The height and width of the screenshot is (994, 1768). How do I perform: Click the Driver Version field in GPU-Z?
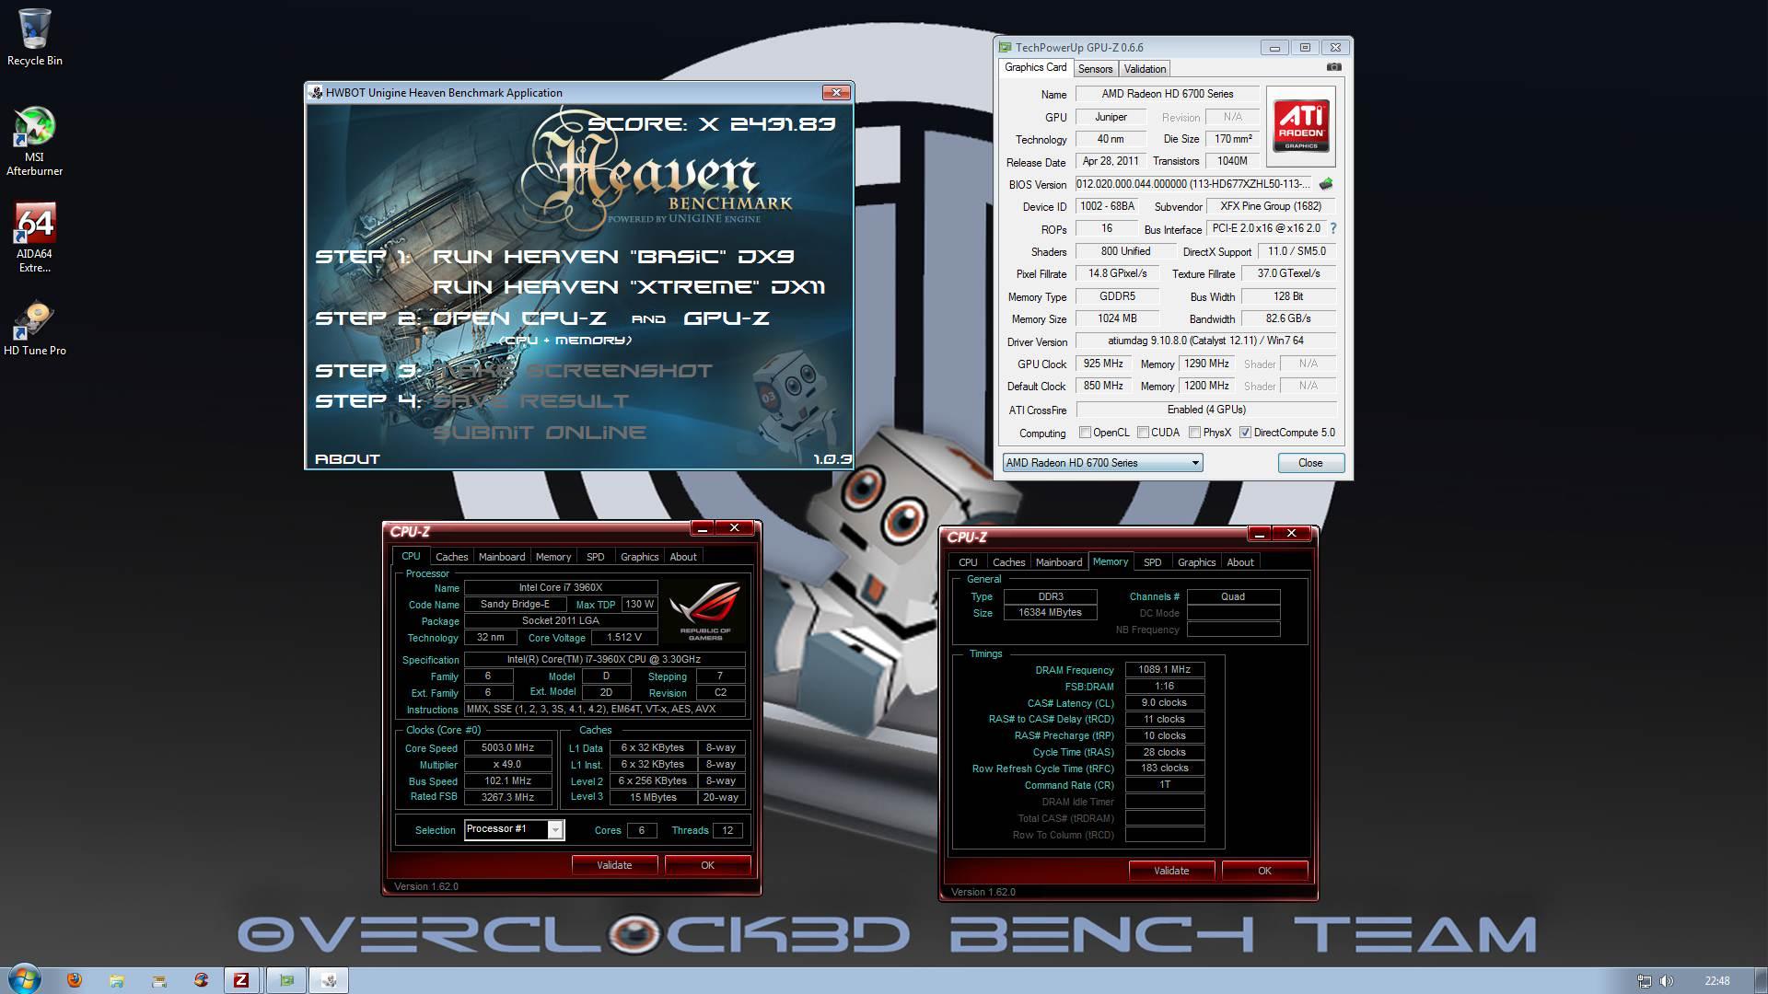coord(1205,341)
